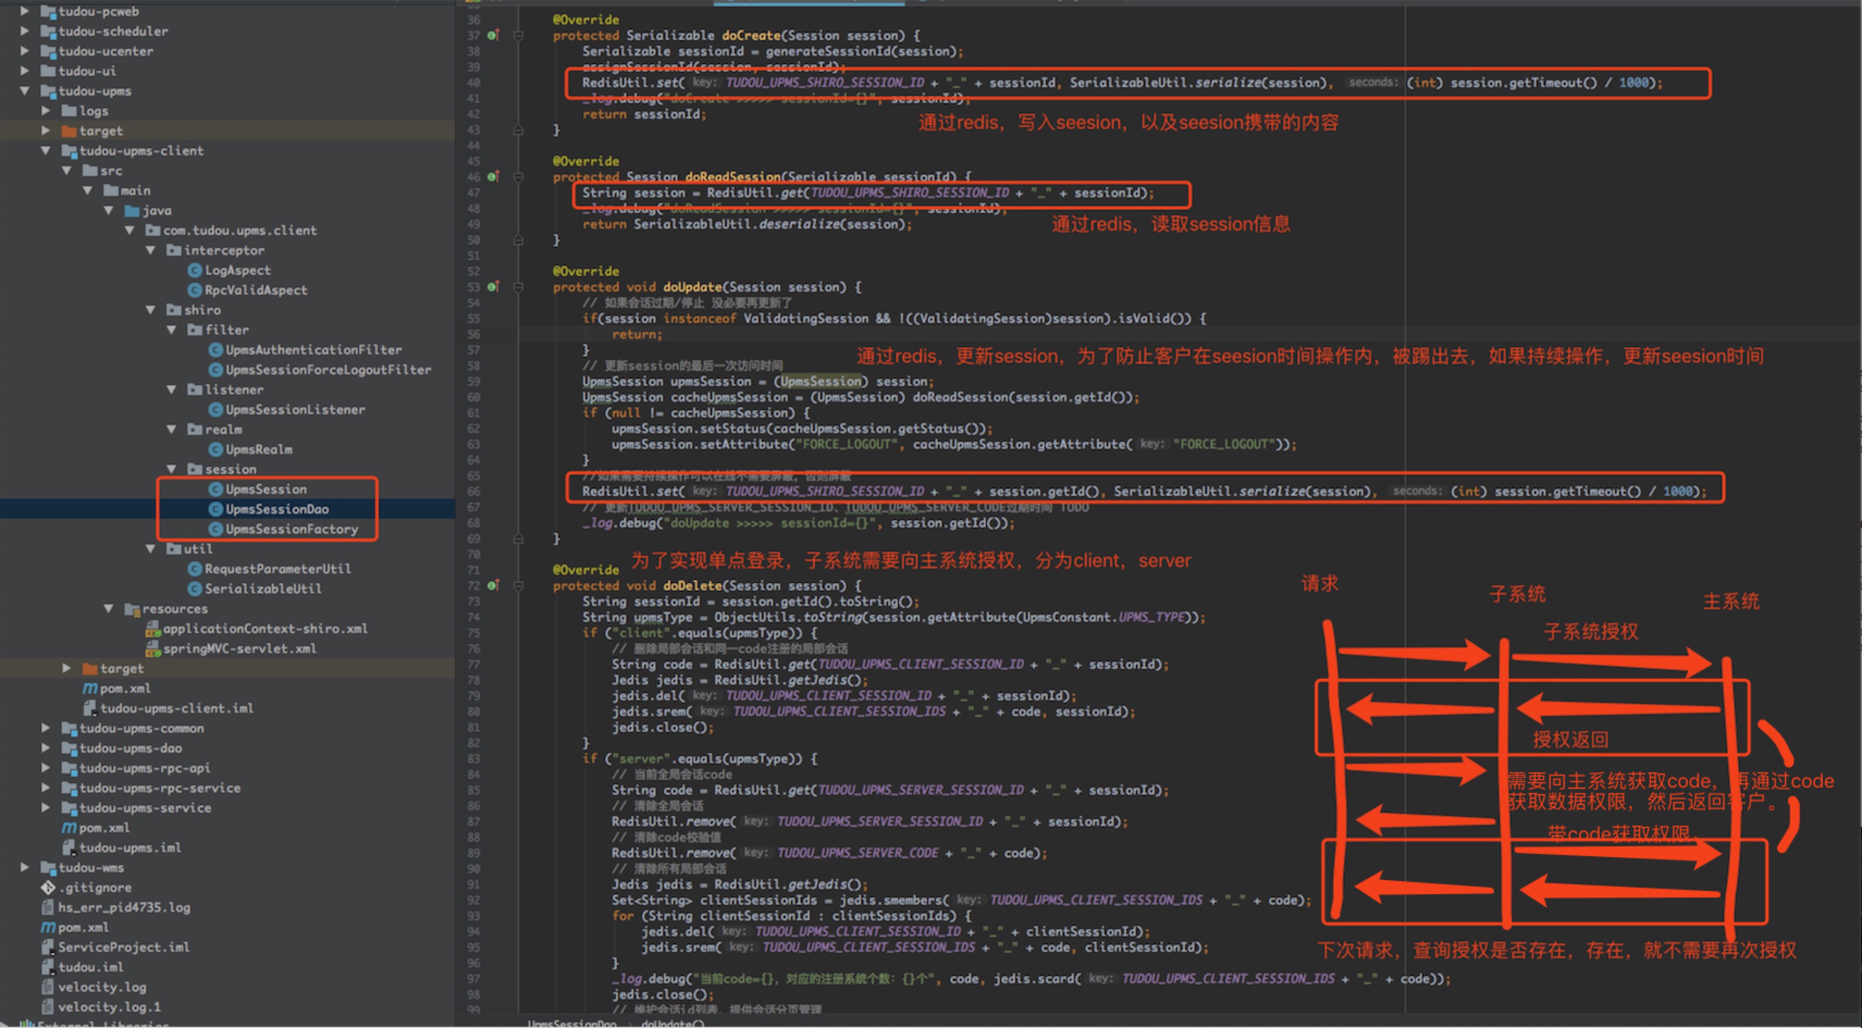This screenshot has width=1862, height=1028.
Task: Expand the tudou-scheduler module
Action: coord(25,31)
